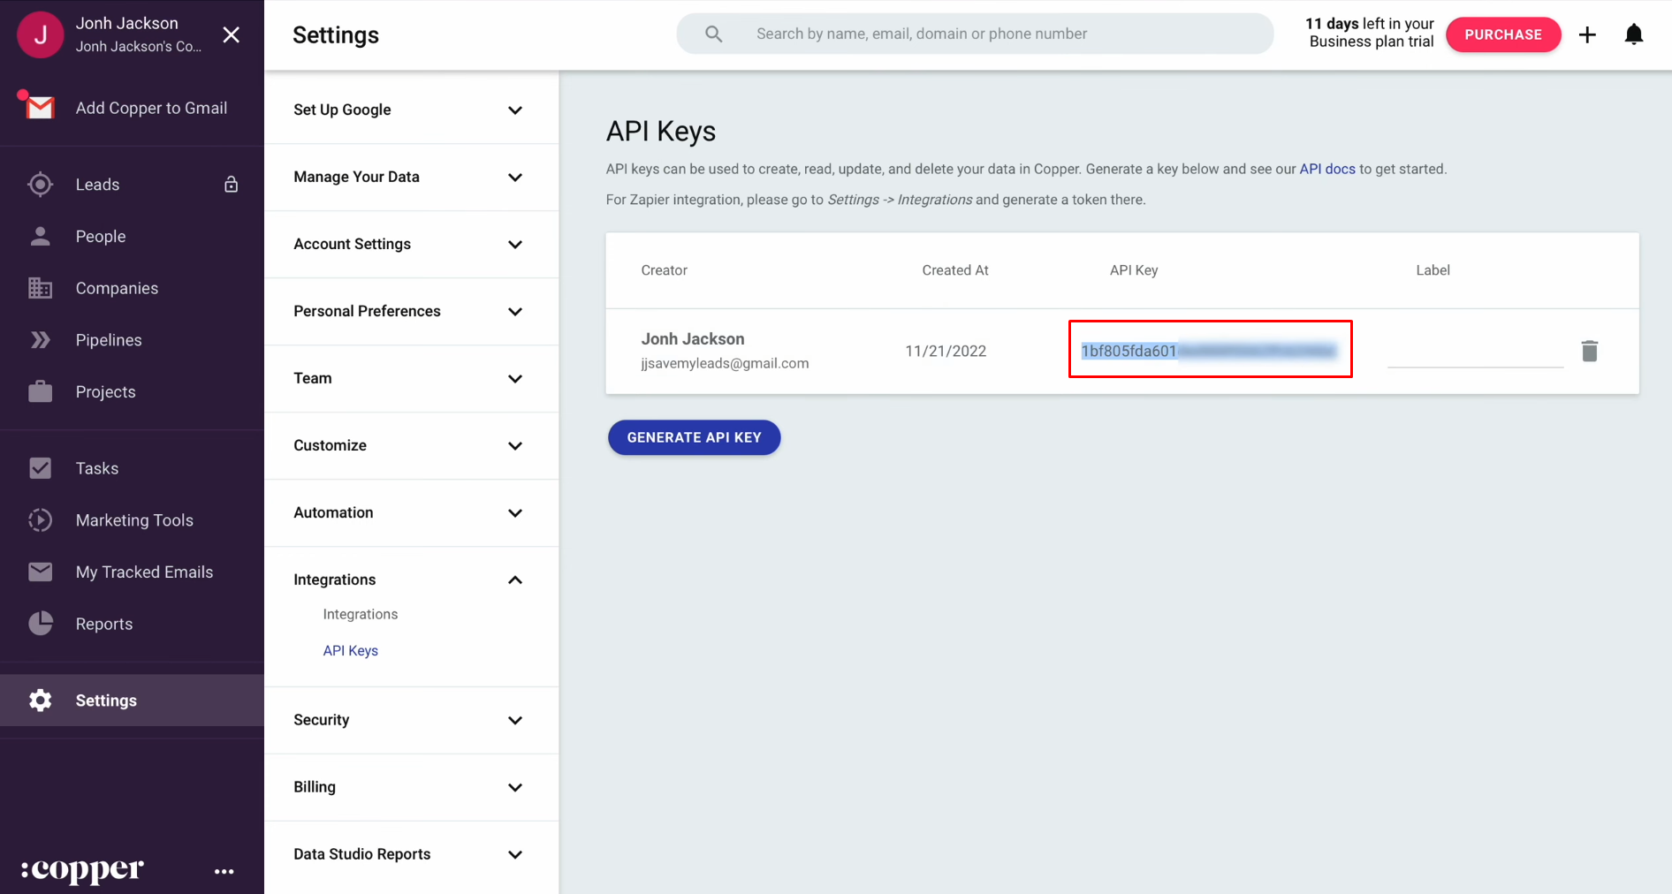Open notifications bell

point(1634,34)
